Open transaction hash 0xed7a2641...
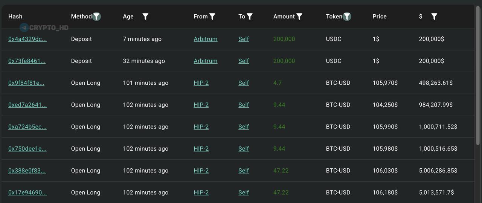482x203 pixels. point(27,105)
